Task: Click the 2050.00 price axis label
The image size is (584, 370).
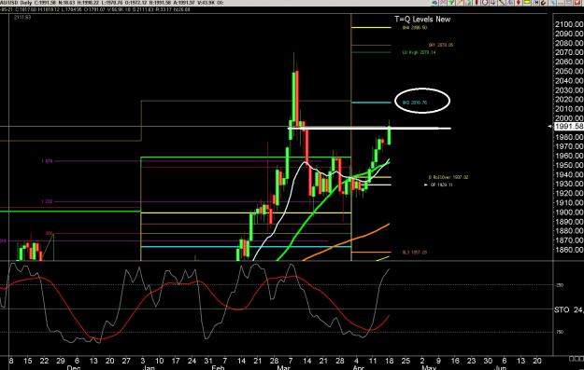Action: click(x=569, y=72)
